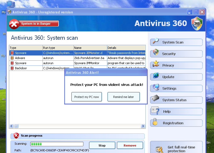This screenshot has width=214, height=153.
Task: Open the Settings section
Action: [x=176, y=88]
